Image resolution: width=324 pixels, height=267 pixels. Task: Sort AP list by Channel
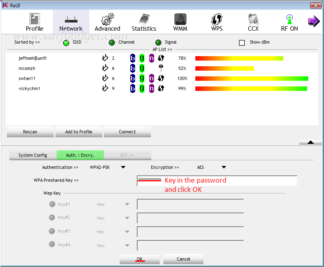tap(112, 42)
